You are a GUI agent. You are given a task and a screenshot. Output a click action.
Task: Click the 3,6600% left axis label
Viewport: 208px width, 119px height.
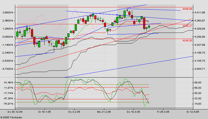coord(8,13)
